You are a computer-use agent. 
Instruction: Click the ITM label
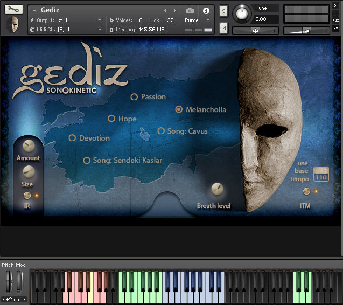[305, 206]
